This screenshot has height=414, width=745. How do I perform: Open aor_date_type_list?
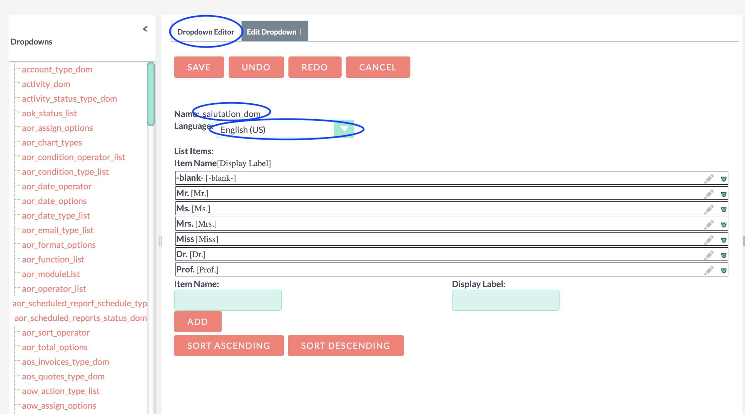pos(56,216)
